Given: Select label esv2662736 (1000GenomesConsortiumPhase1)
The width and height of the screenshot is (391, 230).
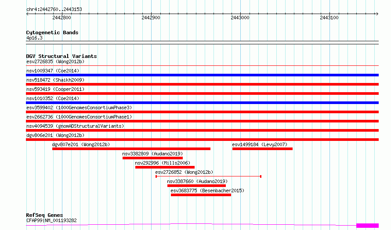Looking at the screenshot, I should click(79, 117).
